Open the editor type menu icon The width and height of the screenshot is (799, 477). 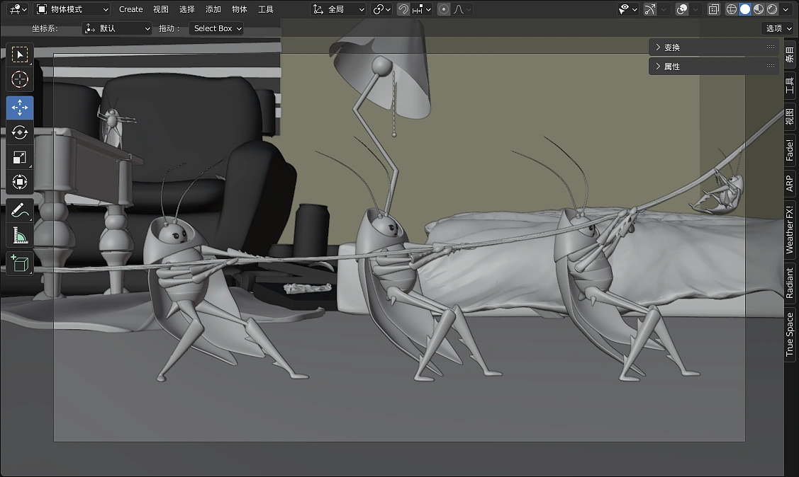[18, 9]
